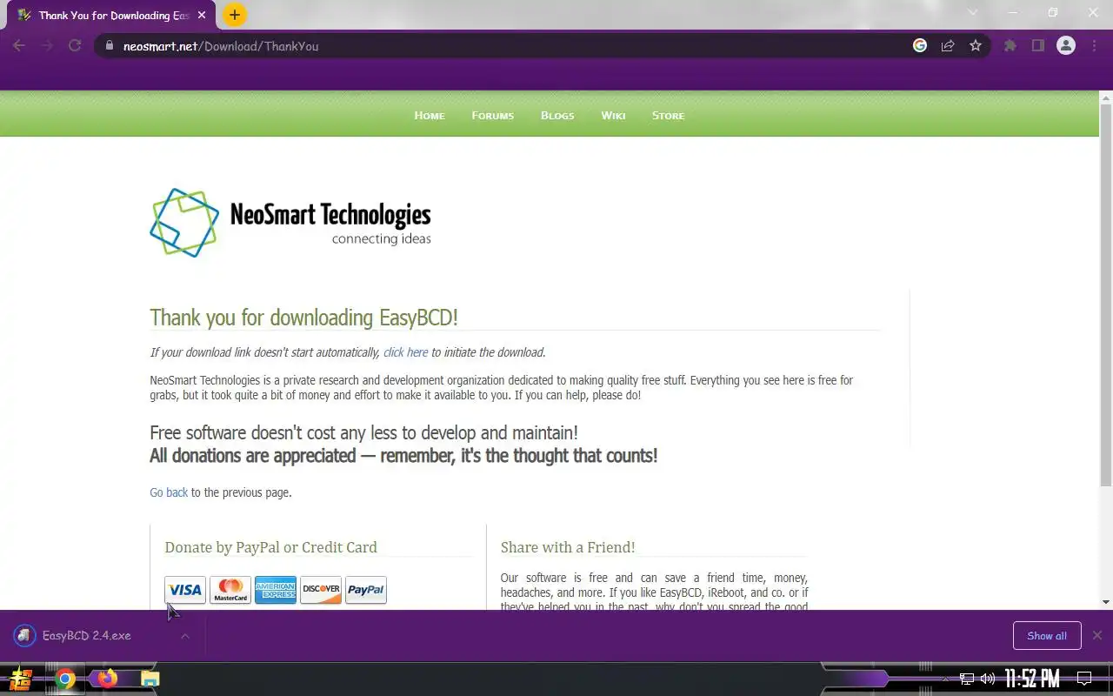Click the MasterCard icon
Viewport: 1113px width, 696px height.
click(x=230, y=590)
